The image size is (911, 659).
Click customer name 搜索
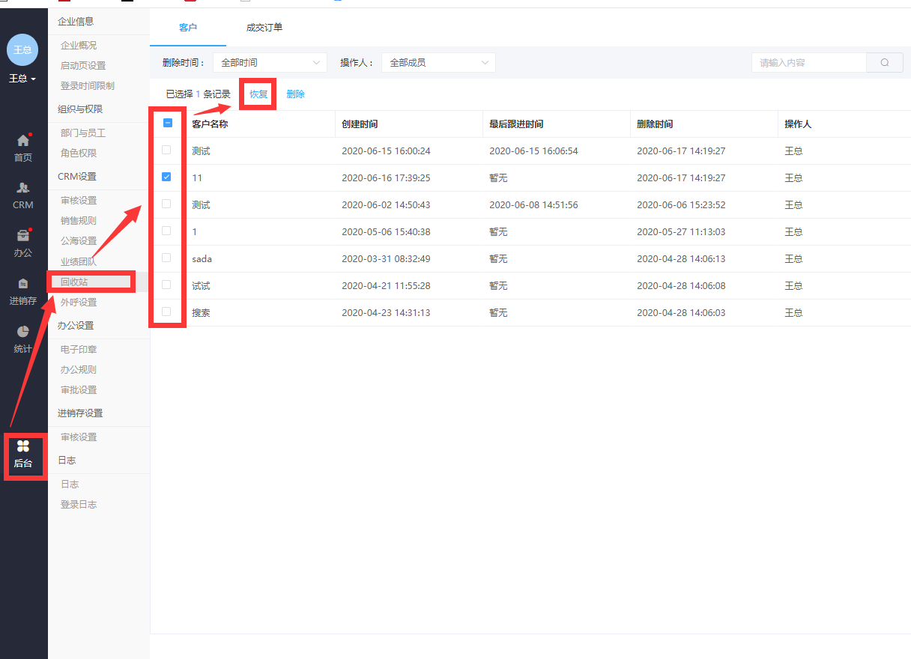(x=201, y=313)
